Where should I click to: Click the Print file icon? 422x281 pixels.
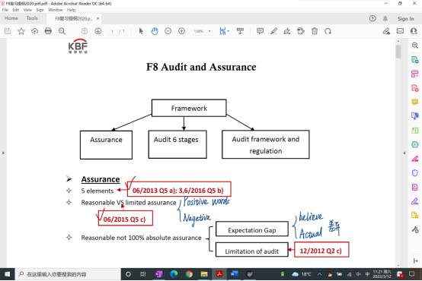tap(48, 31)
